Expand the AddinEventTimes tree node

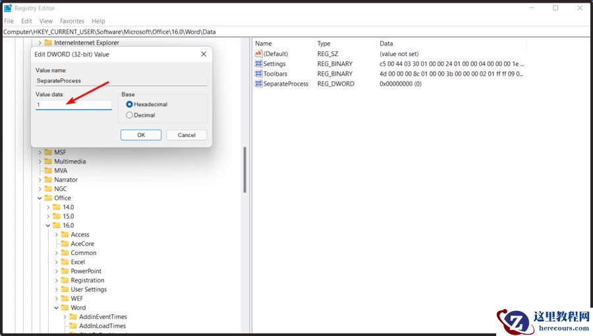click(x=65, y=317)
